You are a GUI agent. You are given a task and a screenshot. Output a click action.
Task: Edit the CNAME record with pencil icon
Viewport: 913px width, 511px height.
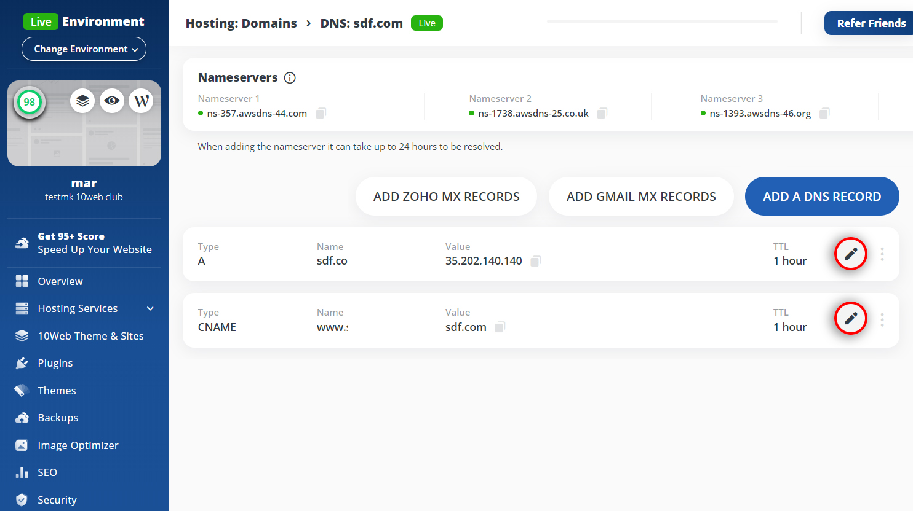click(x=851, y=318)
